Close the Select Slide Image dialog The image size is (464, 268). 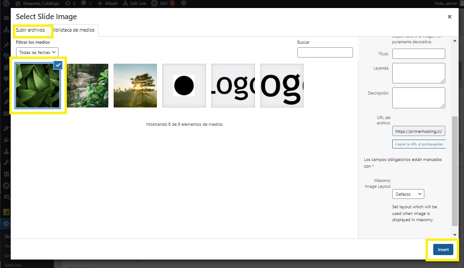[x=449, y=16]
